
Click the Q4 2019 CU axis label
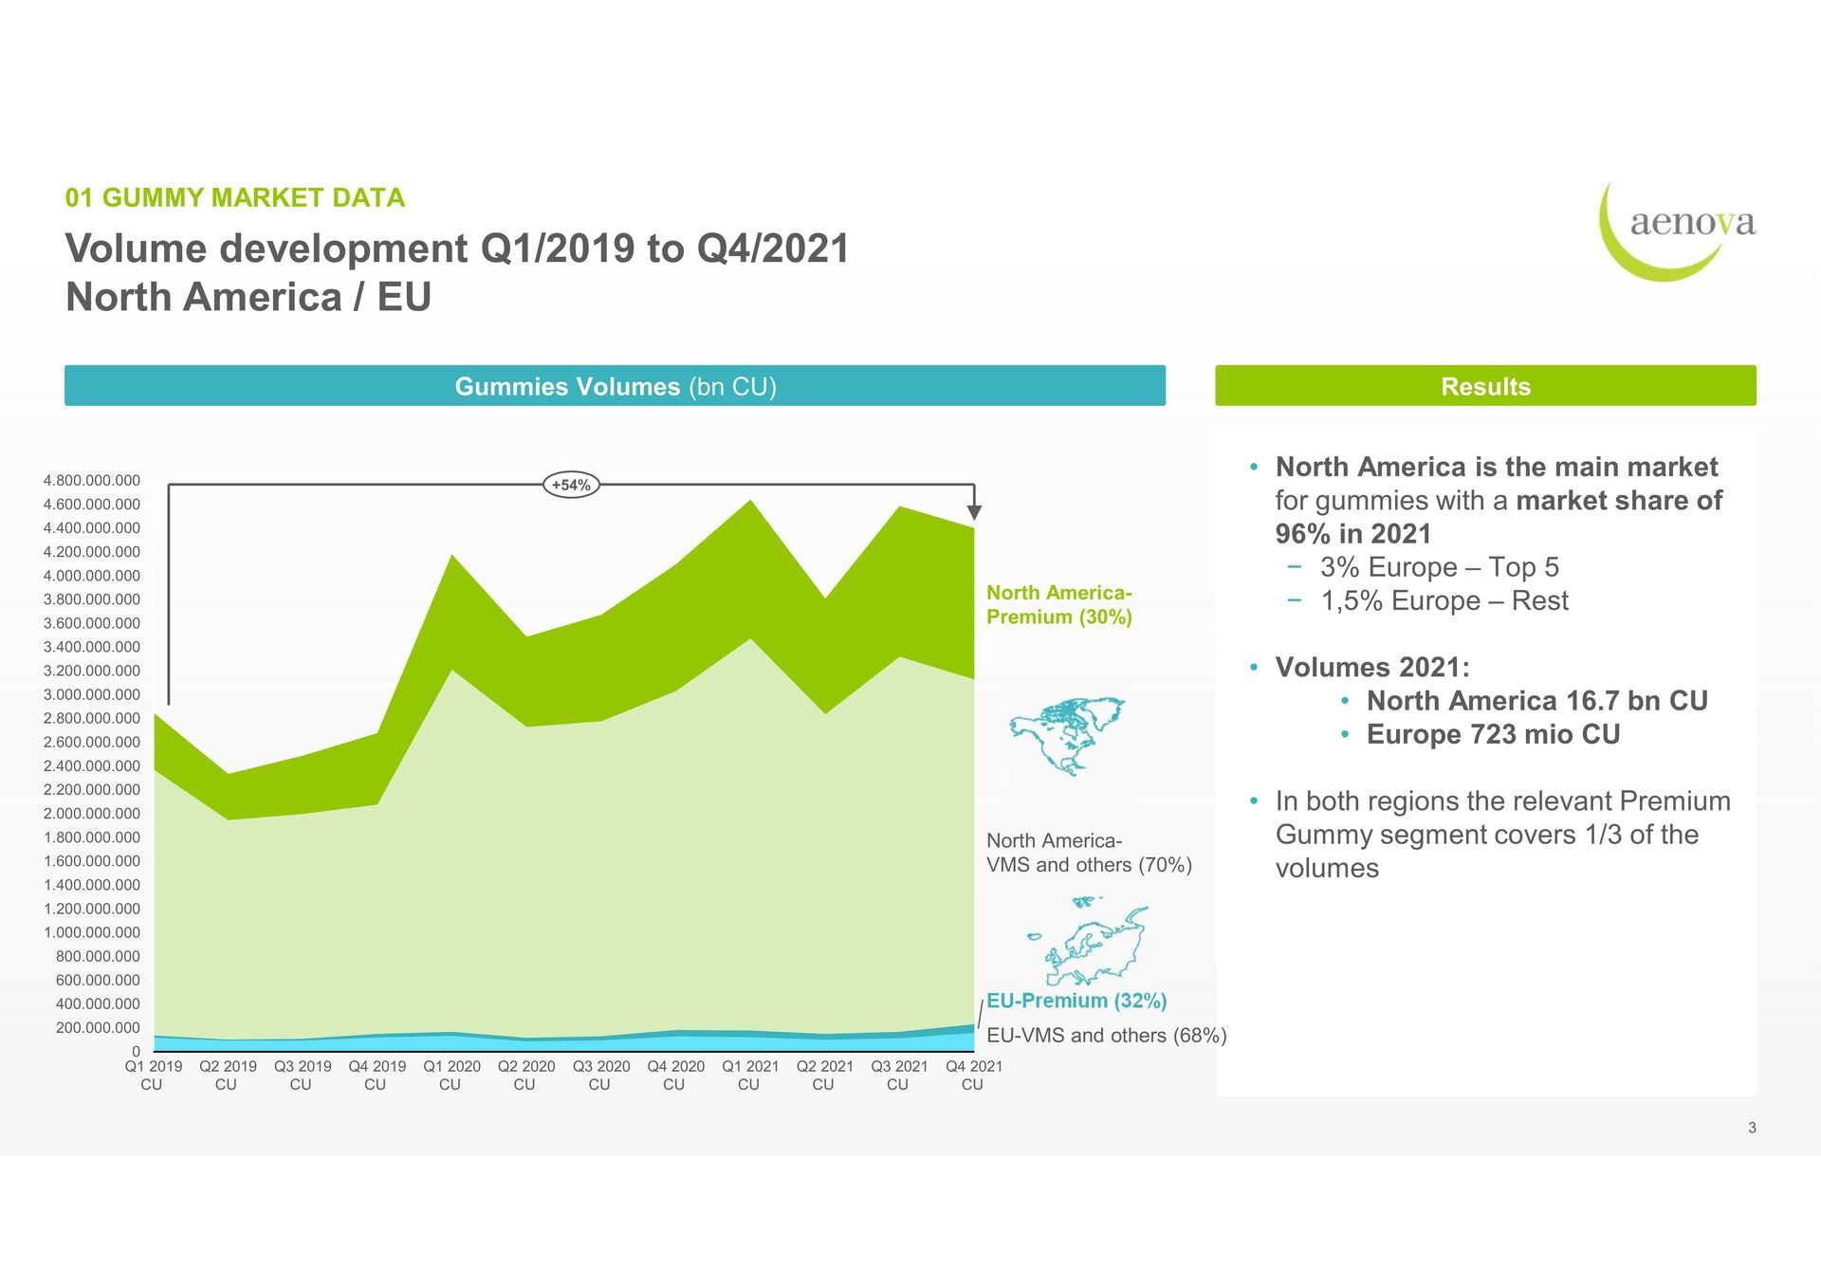tap(377, 1076)
